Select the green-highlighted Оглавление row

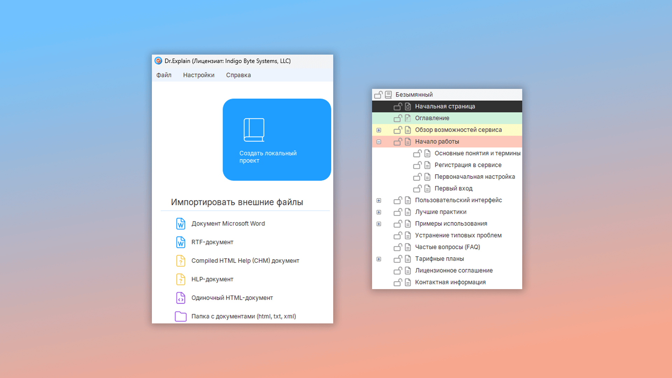[432, 118]
